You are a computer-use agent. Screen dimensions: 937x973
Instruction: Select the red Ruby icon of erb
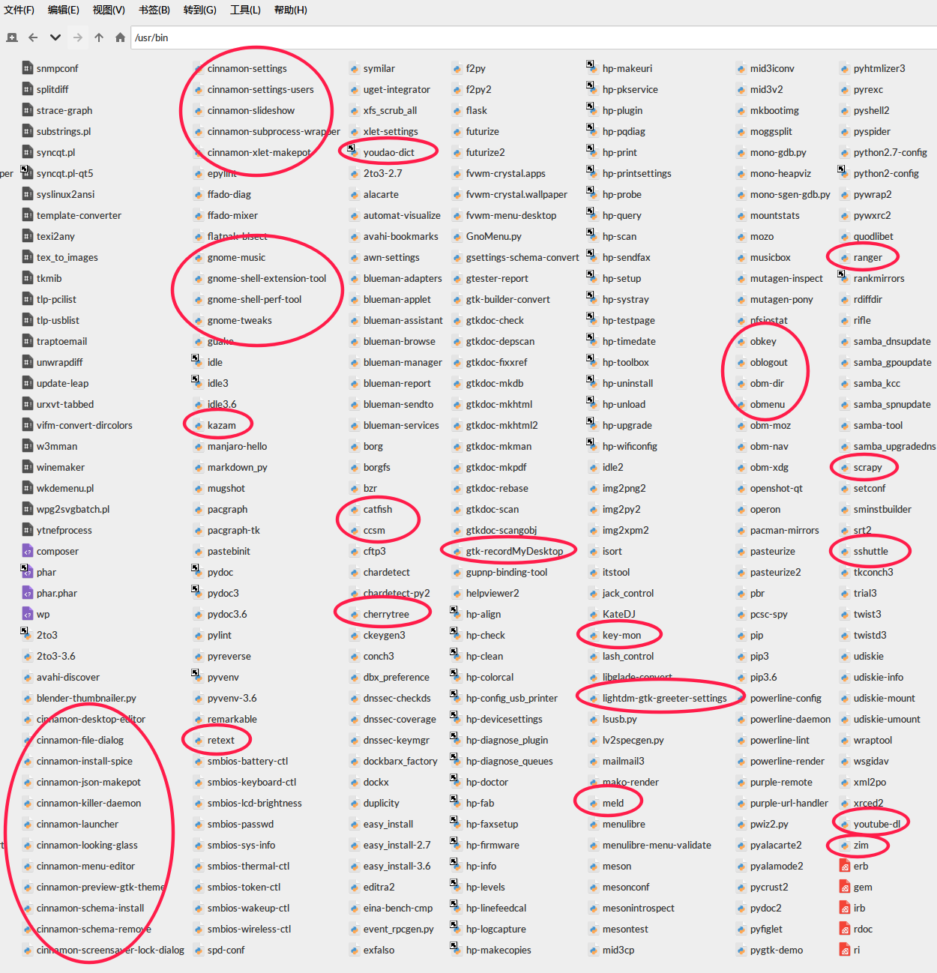click(x=845, y=866)
